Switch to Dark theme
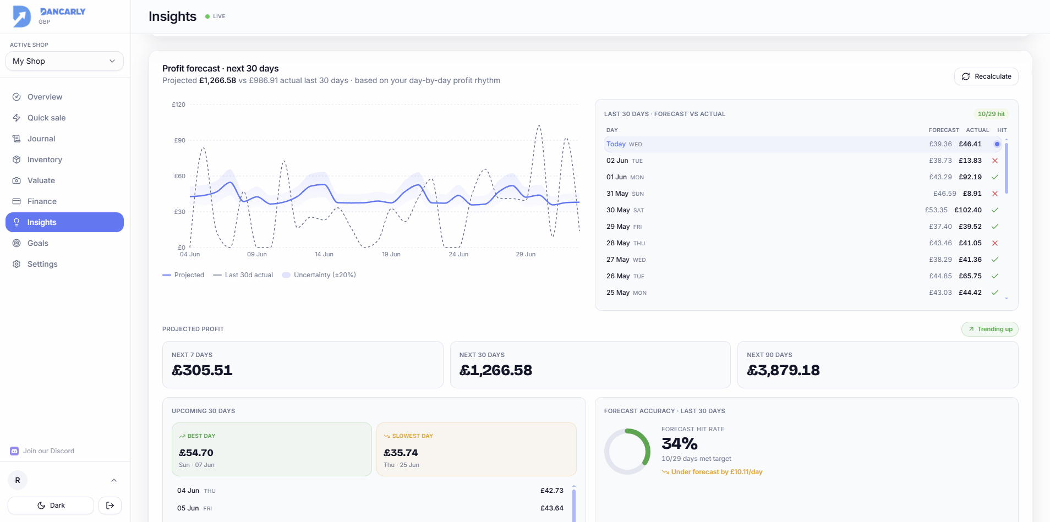This screenshot has height=522, width=1050. 51,505
